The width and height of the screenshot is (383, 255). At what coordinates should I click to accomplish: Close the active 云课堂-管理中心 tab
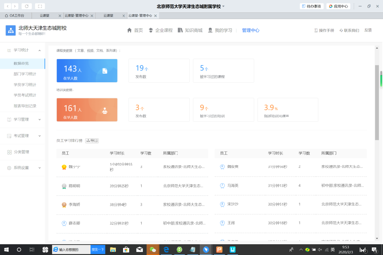155,16
